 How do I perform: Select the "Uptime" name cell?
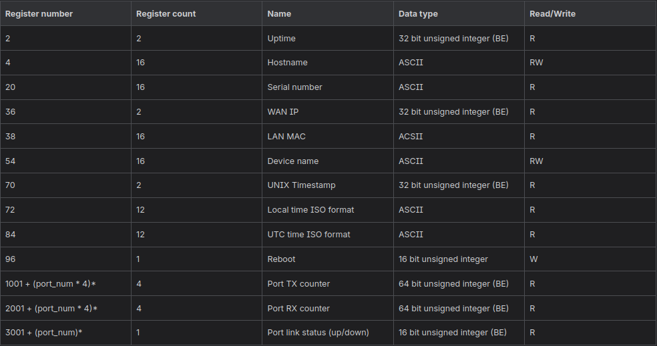[x=281, y=38]
